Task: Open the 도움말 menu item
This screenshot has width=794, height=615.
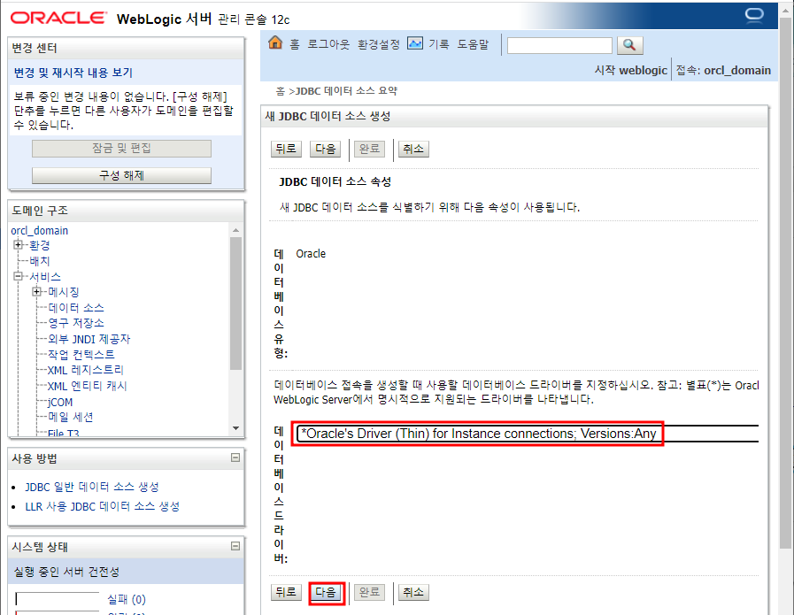Action: tap(473, 44)
